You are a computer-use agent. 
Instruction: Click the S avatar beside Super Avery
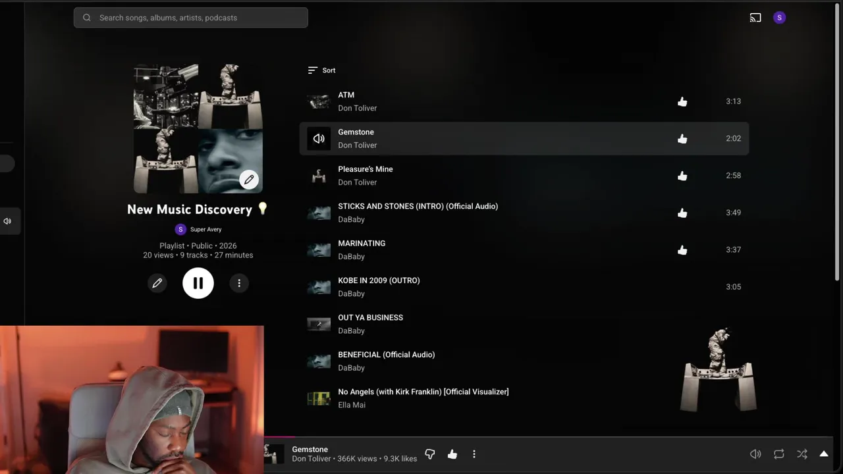[x=180, y=229]
